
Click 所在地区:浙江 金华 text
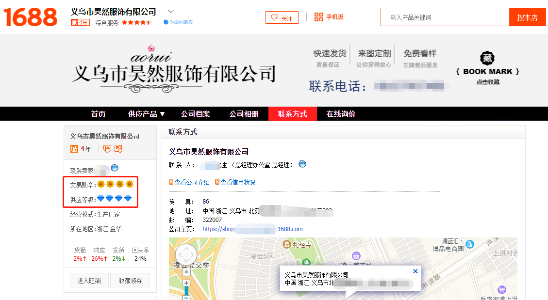pyautogui.click(x=96, y=229)
